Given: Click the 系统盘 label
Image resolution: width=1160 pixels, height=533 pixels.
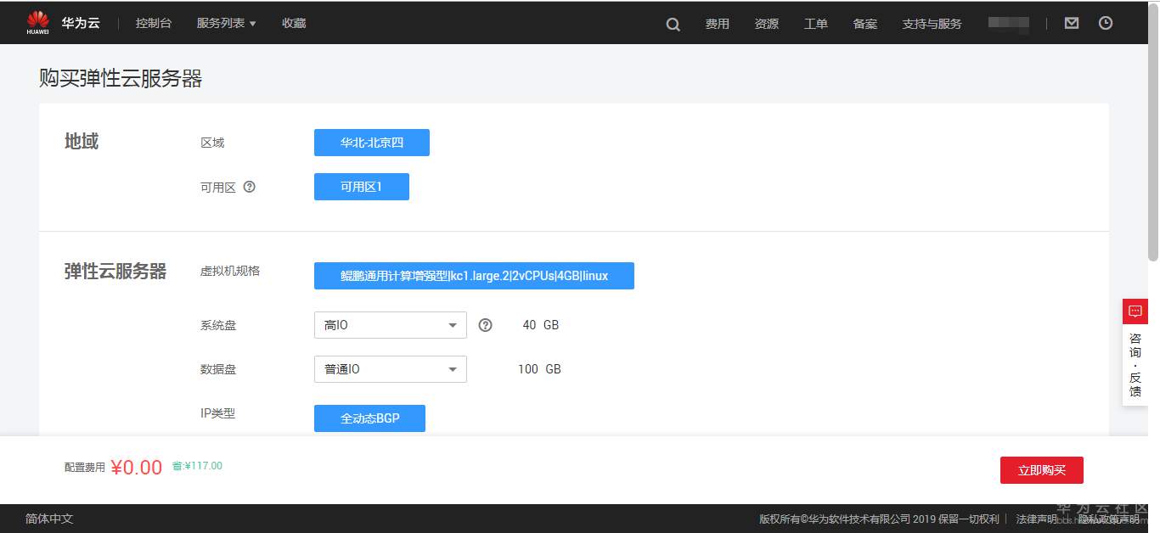Looking at the screenshot, I should click(218, 325).
